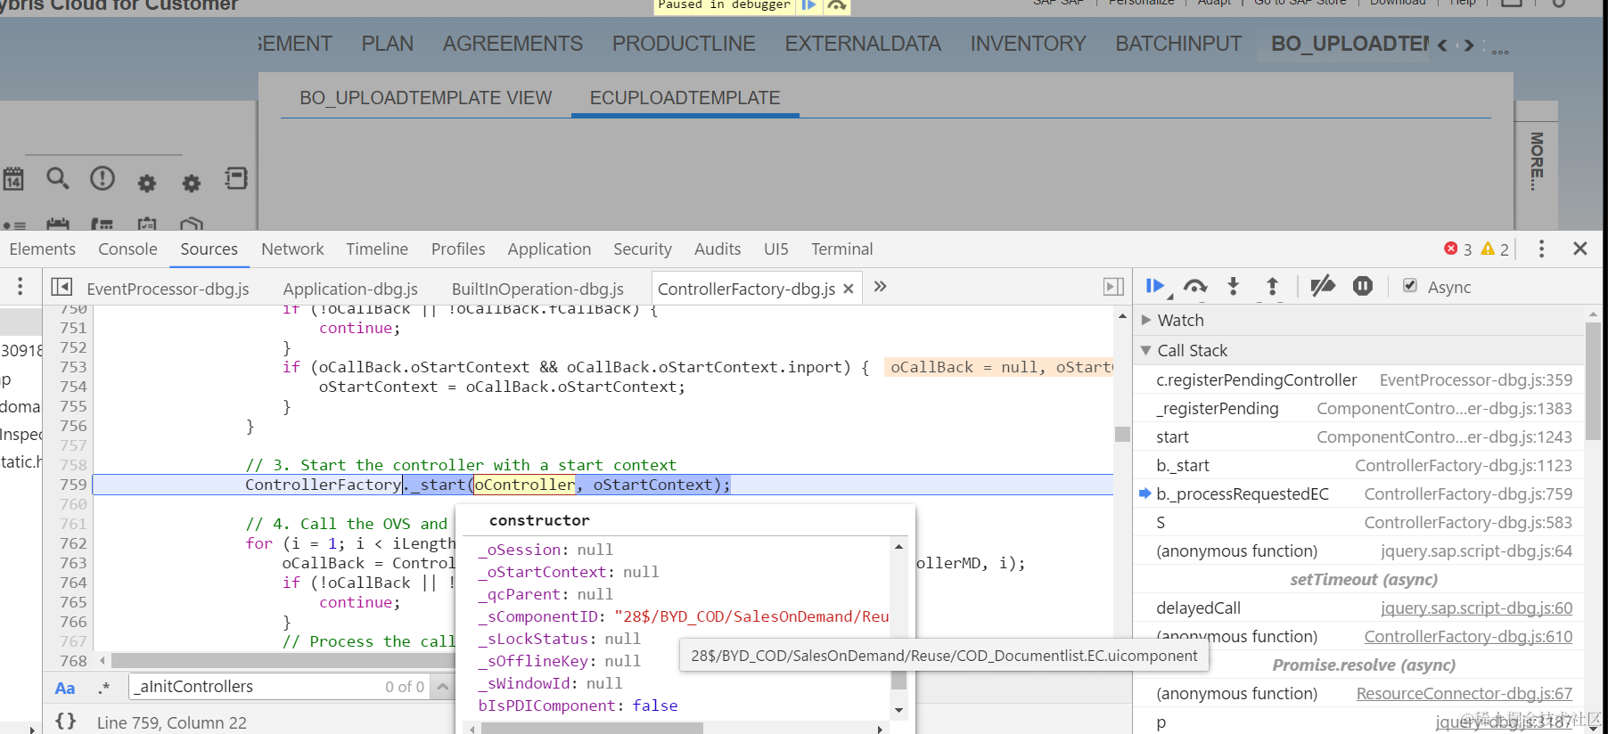Open the BATCHINPUT menu
The image size is (1608, 734).
[1178, 44]
